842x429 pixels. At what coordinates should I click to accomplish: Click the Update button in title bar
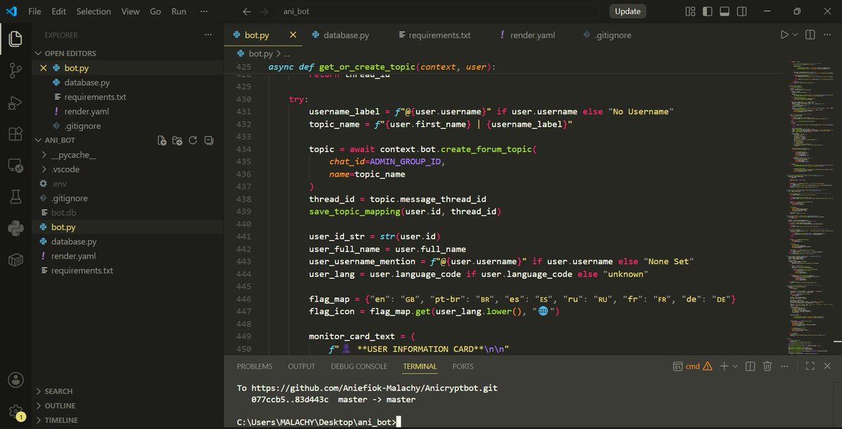pyautogui.click(x=627, y=11)
